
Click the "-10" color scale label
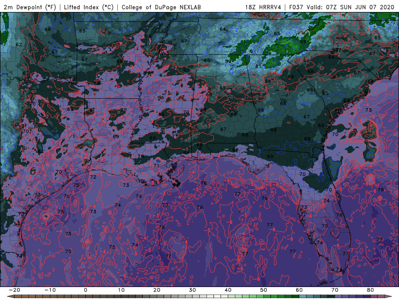tap(50, 290)
